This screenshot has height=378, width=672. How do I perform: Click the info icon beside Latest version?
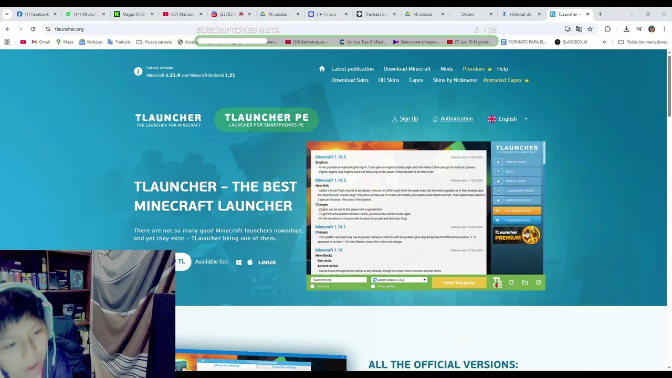[138, 71]
